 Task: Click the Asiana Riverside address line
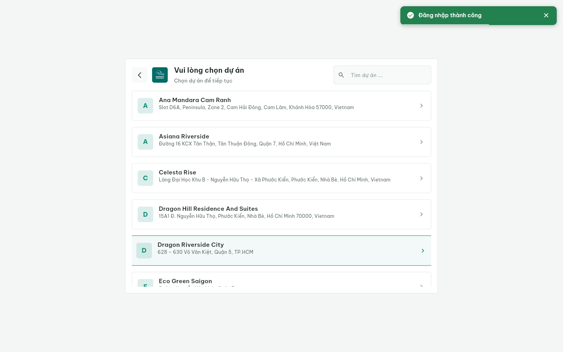[245, 144]
